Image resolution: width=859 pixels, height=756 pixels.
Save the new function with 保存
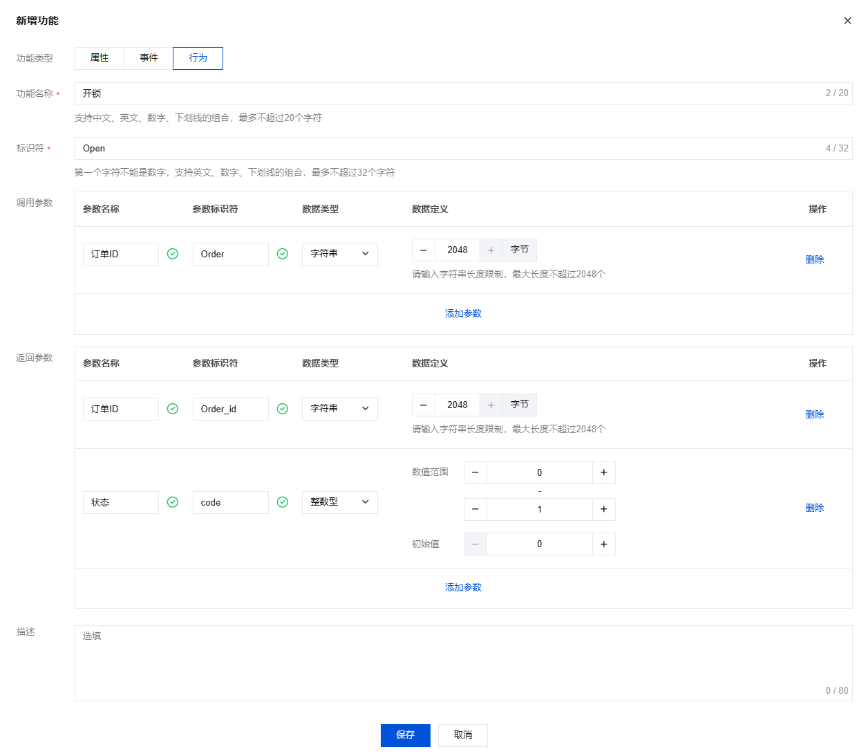coord(405,735)
